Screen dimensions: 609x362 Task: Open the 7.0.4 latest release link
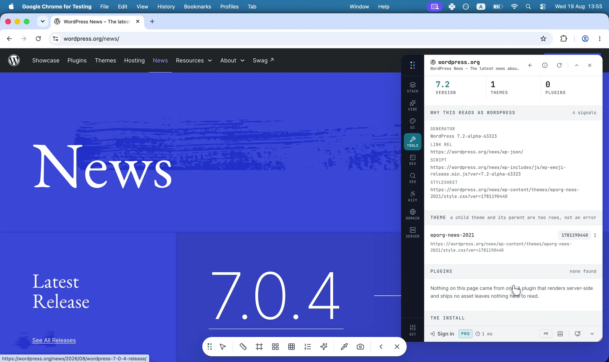point(276,295)
